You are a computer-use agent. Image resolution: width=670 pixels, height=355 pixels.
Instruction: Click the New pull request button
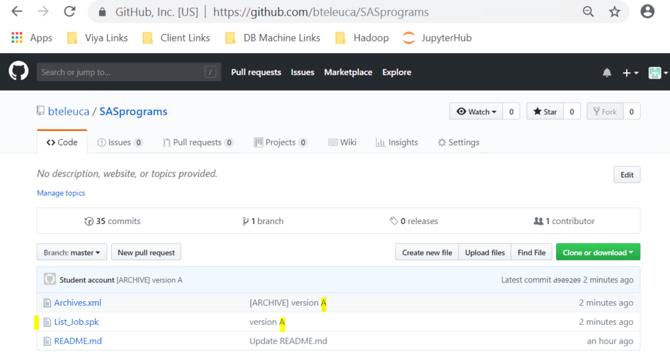[146, 252]
